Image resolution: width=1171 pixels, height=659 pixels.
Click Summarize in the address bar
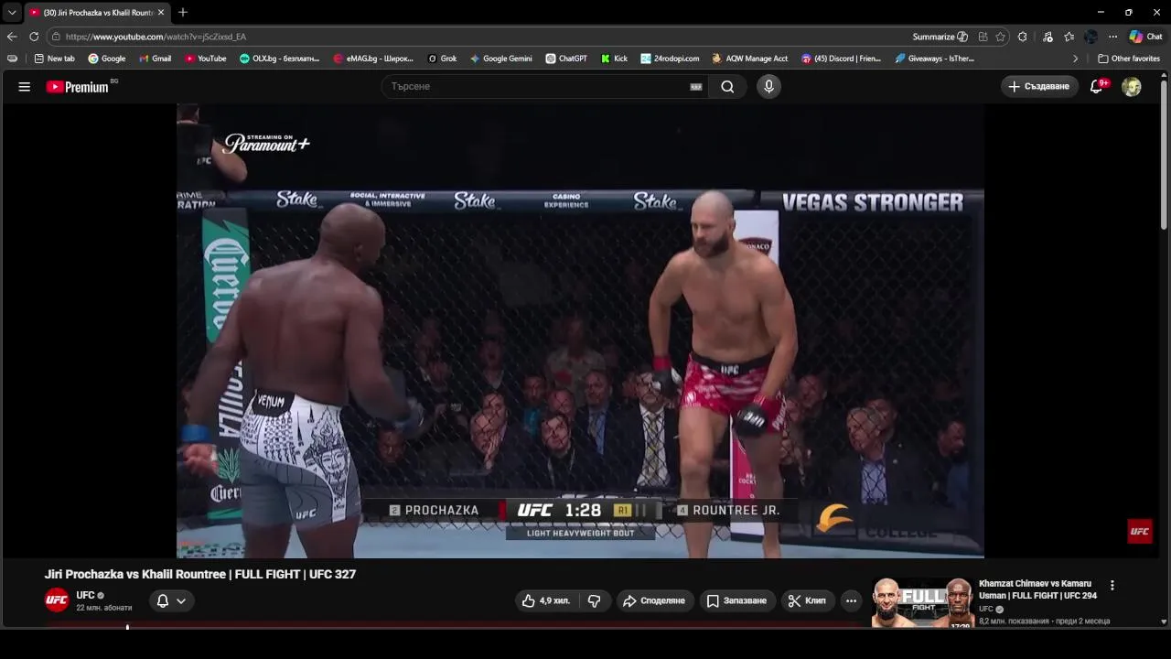coord(940,37)
